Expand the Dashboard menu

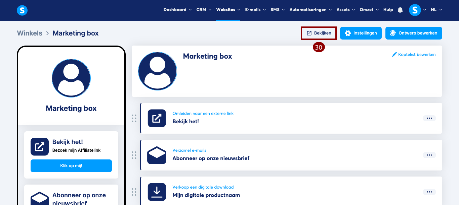[177, 10]
